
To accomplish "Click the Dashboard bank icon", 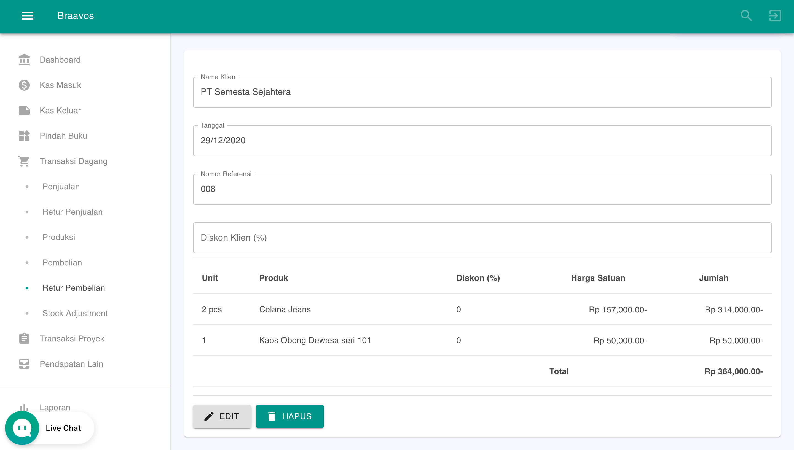I will (x=24, y=60).
